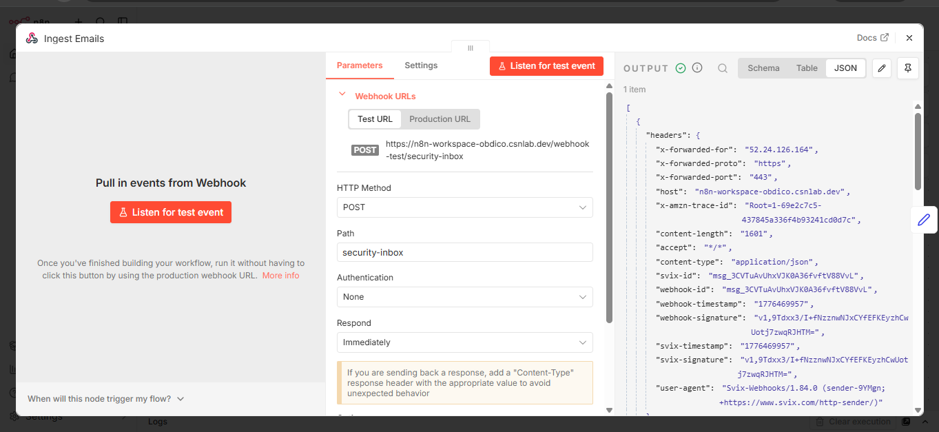
Task: Click the floating blue pencil icon at right edge
Action: pos(924,220)
